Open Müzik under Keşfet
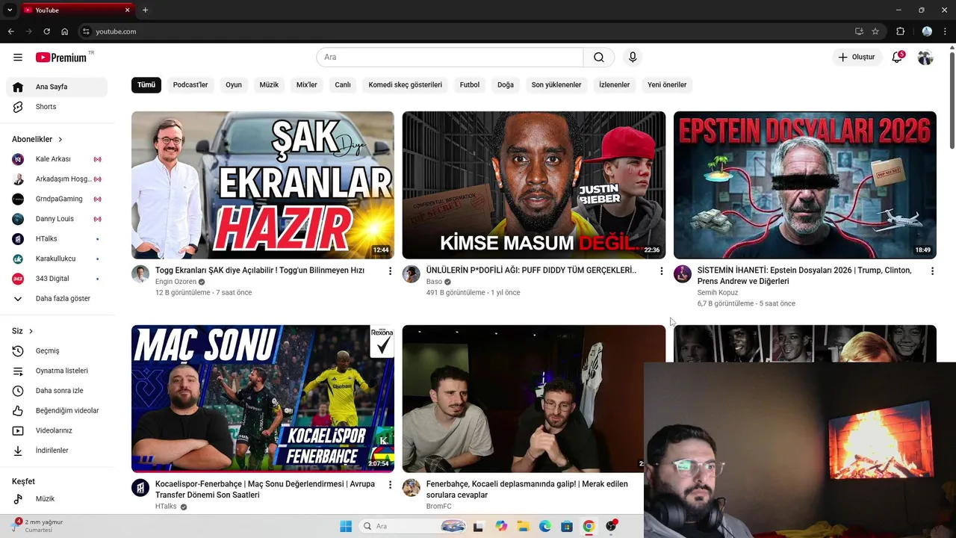The width and height of the screenshot is (956, 538). (x=57, y=499)
